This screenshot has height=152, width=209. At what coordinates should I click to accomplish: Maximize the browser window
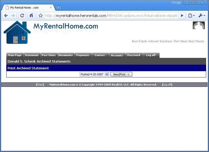click(193, 3)
